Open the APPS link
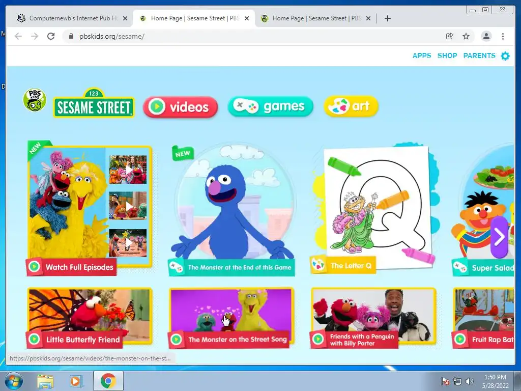This screenshot has height=391, width=521. coord(422,55)
